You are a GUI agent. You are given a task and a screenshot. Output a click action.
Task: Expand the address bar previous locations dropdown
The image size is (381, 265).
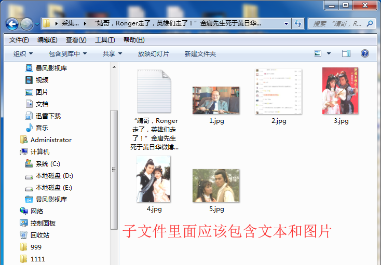coord(286,24)
